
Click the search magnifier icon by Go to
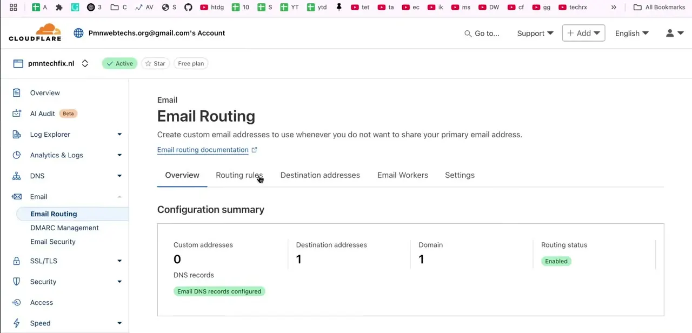(468, 34)
